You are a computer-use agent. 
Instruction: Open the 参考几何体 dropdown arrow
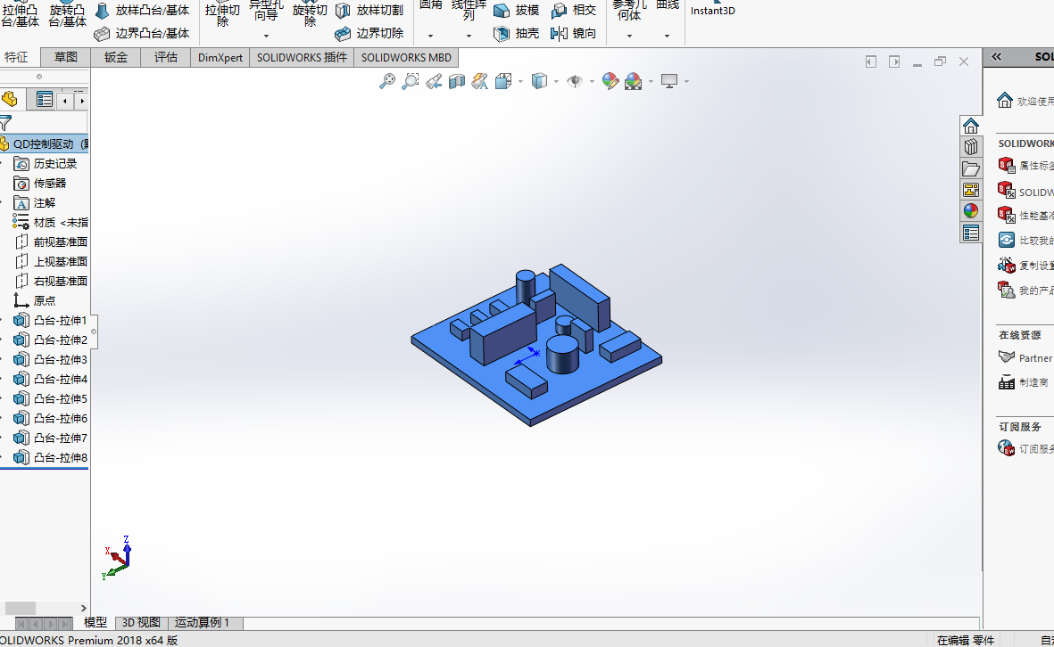click(x=629, y=37)
